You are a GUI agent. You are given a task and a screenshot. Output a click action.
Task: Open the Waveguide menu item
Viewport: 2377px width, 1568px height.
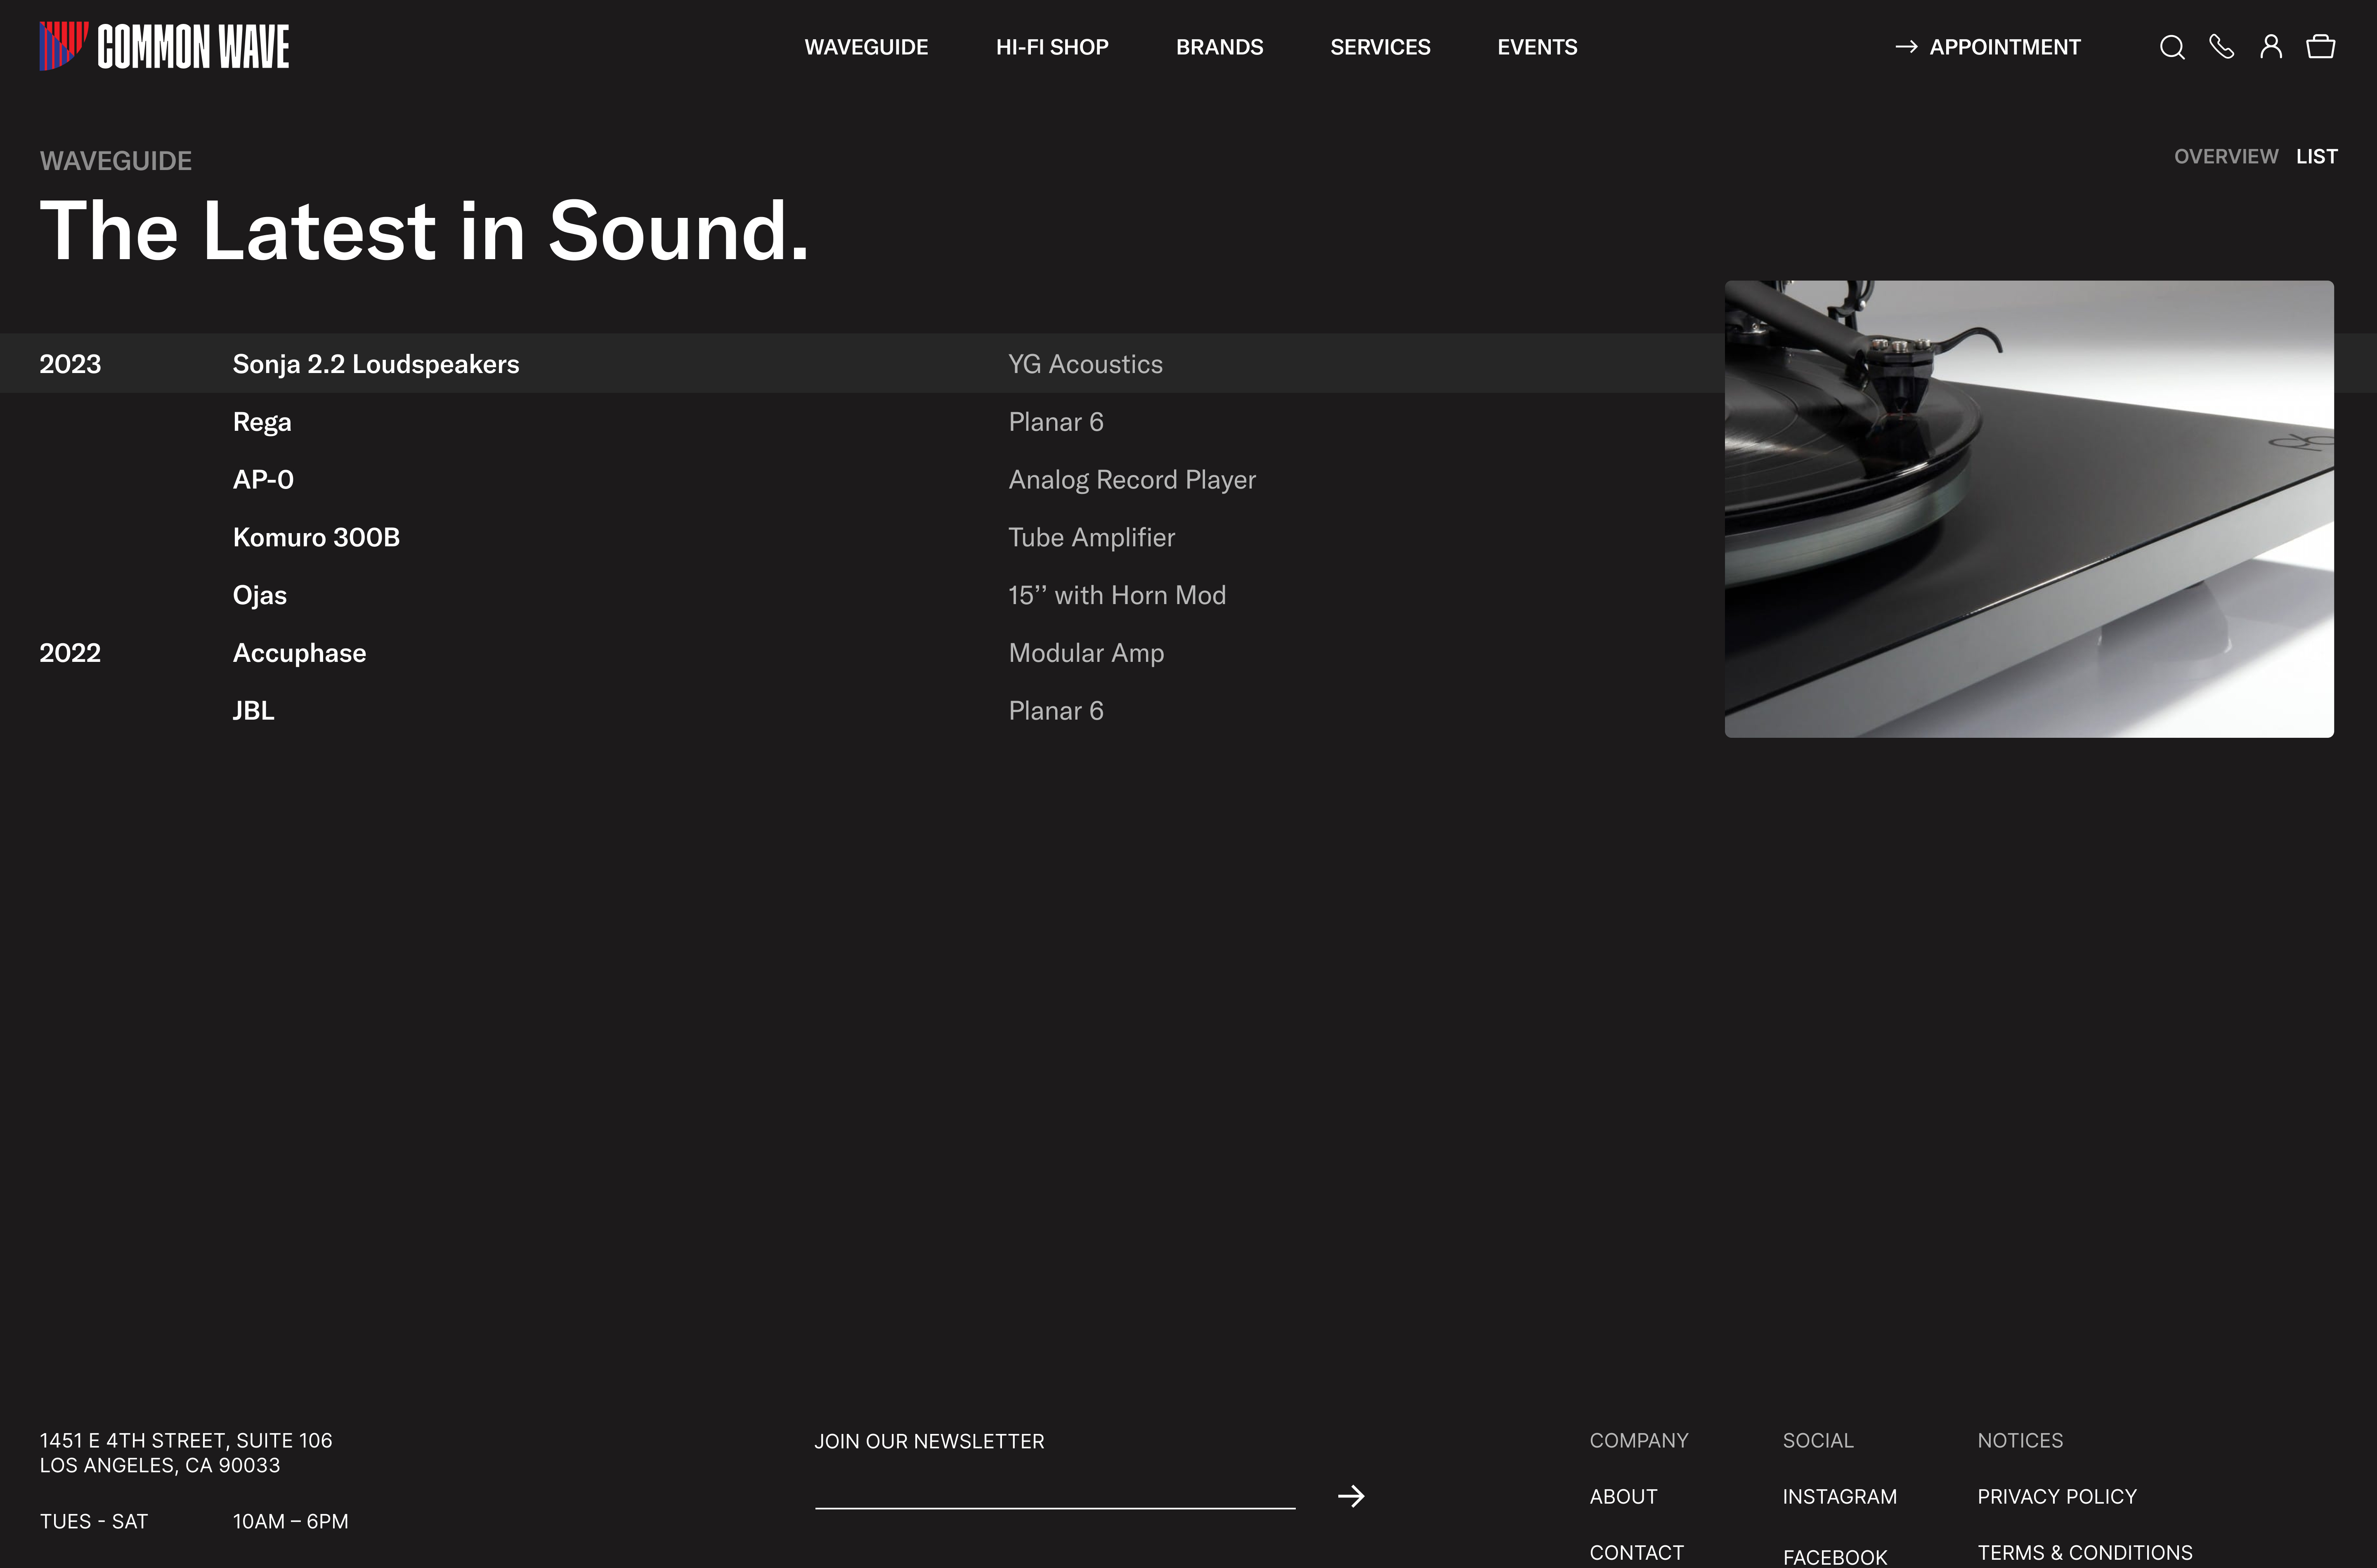point(866,47)
